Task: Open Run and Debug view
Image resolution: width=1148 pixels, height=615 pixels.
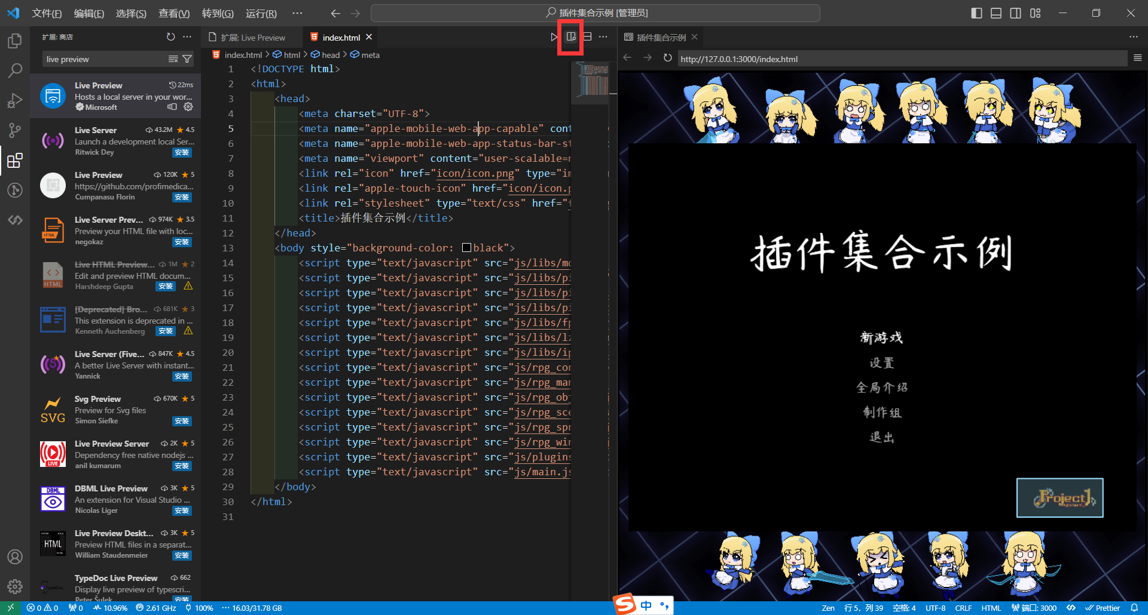Action: click(x=14, y=100)
